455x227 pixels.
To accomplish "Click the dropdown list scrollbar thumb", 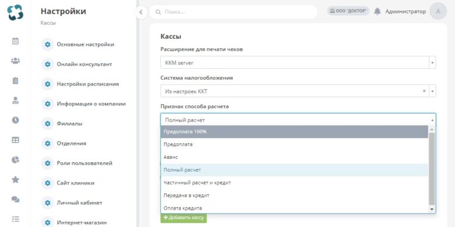I will pyautogui.click(x=432, y=169).
